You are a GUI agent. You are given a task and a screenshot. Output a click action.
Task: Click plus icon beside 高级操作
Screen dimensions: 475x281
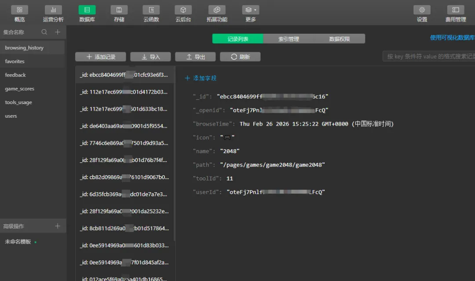pyautogui.click(x=58, y=226)
